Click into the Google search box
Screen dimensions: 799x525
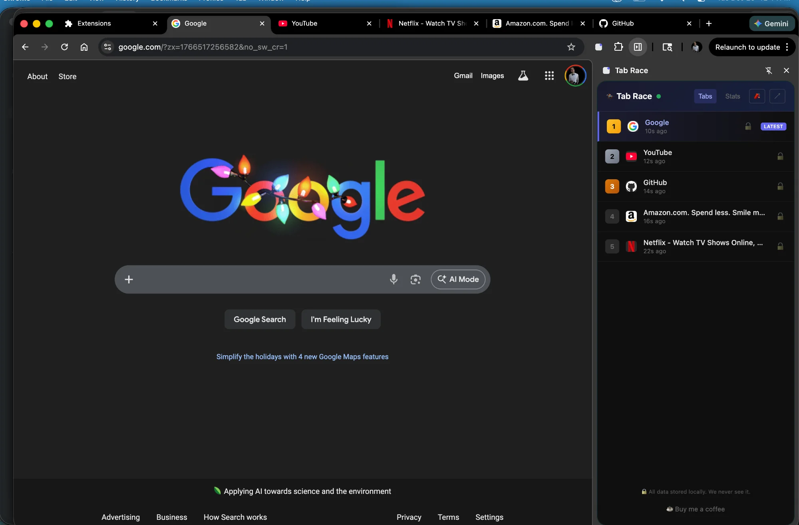point(260,279)
